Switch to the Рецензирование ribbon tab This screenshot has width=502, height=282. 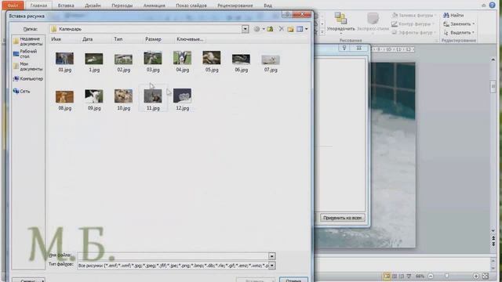click(235, 5)
